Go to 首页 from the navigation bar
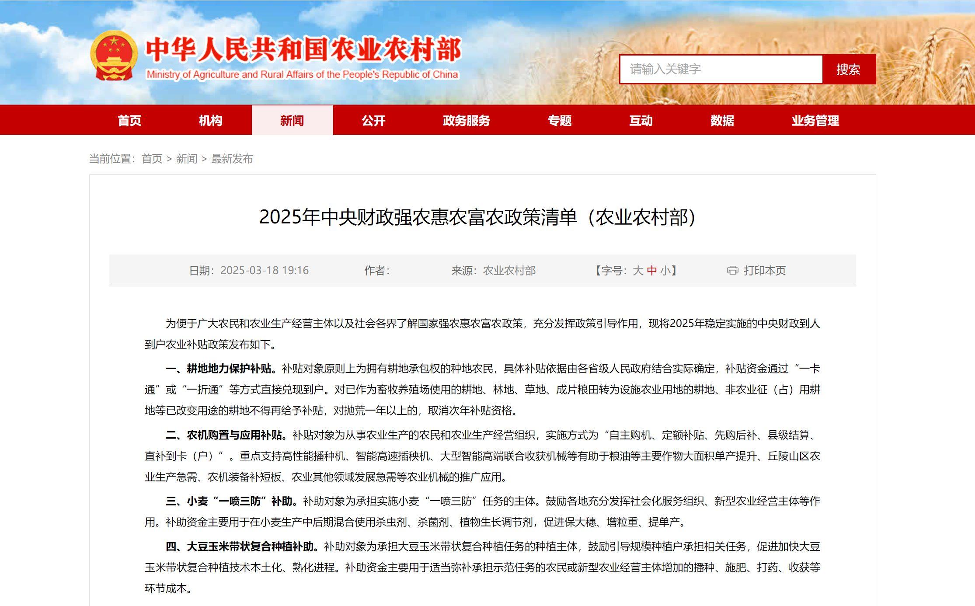This screenshot has width=975, height=606. pos(130,121)
